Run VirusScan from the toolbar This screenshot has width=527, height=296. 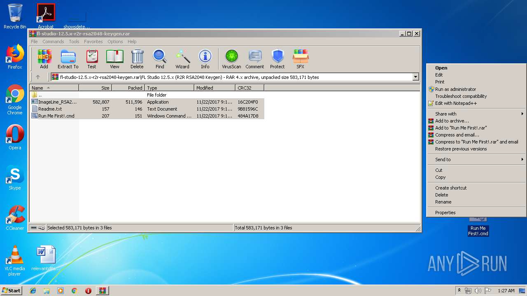[x=231, y=59]
